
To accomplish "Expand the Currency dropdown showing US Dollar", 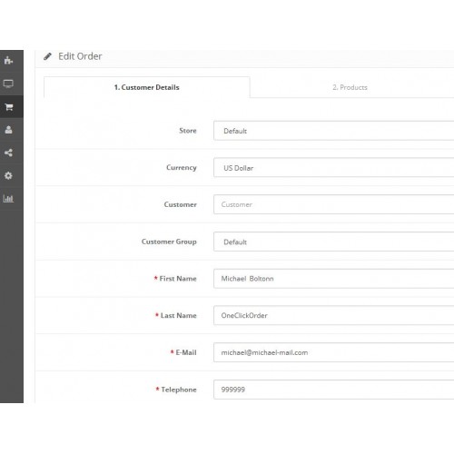I will pyautogui.click(x=333, y=167).
